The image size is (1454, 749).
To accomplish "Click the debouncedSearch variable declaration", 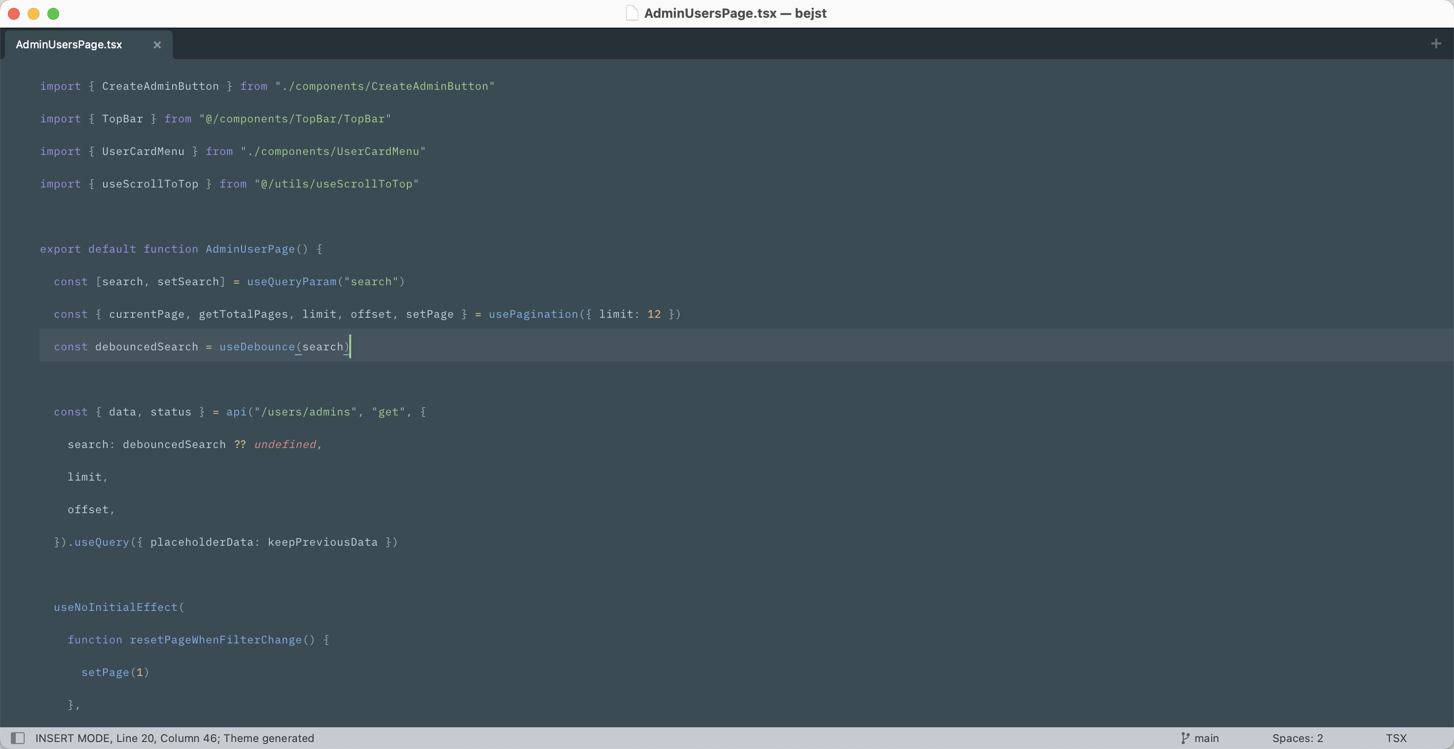I will pyautogui.click(x=147, y=347).
